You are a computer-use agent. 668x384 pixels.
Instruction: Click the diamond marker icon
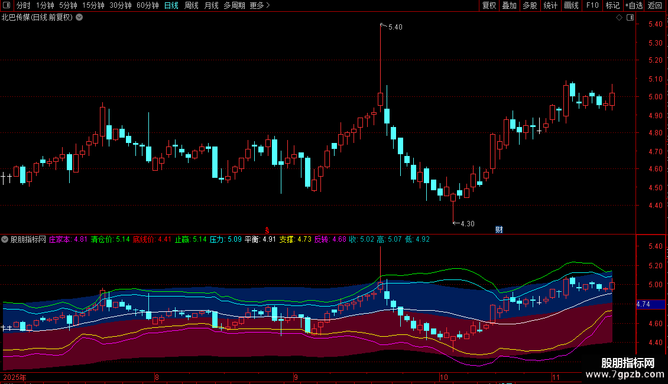click(619, 18)
